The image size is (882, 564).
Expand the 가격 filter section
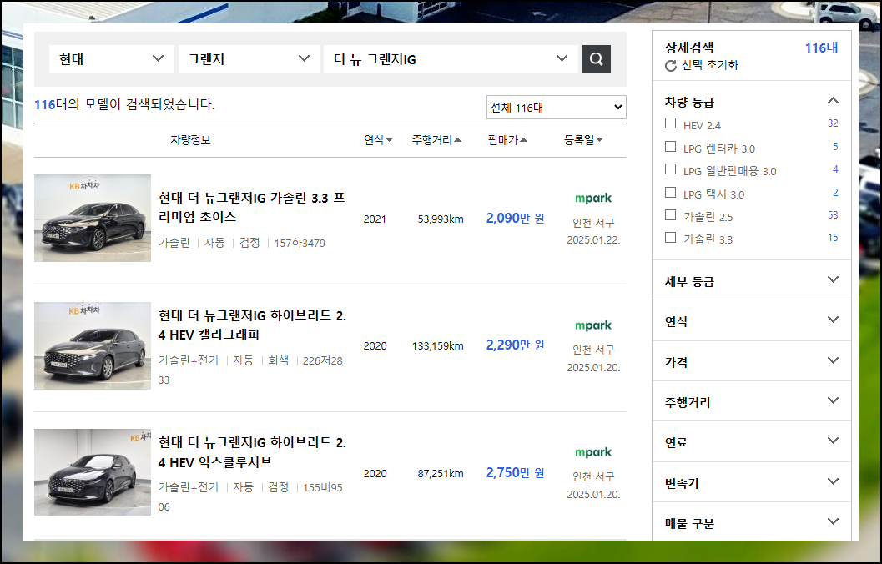(x=752, y=361)
